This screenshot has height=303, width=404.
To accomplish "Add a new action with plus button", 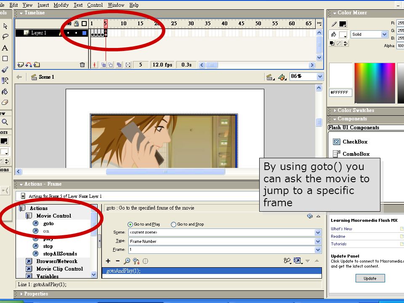I will [x=108, y=261].
